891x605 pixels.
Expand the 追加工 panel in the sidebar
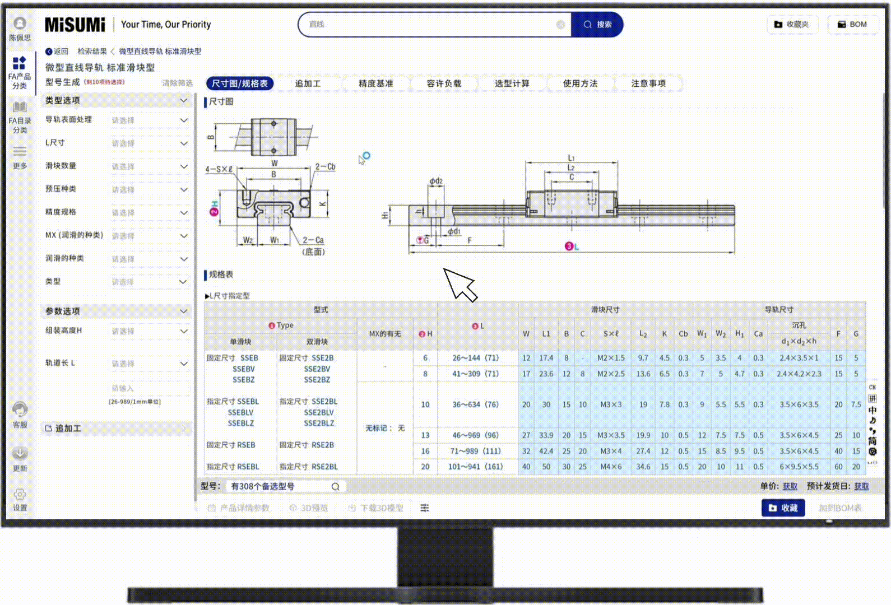pyautogui.click(x=117, y=429)
